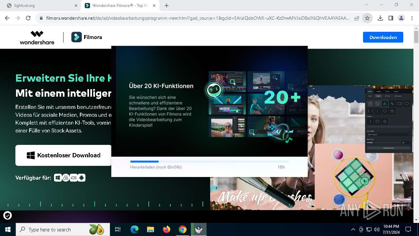Show hidden system tray icons

tap(353, 229)
